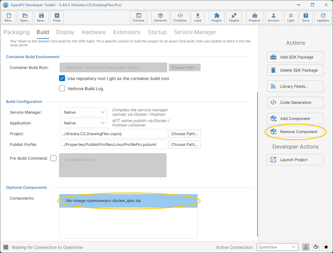Uncheck Use repository root as build root
This screenshot has width=333, height=253.
[x=62, y=78]
